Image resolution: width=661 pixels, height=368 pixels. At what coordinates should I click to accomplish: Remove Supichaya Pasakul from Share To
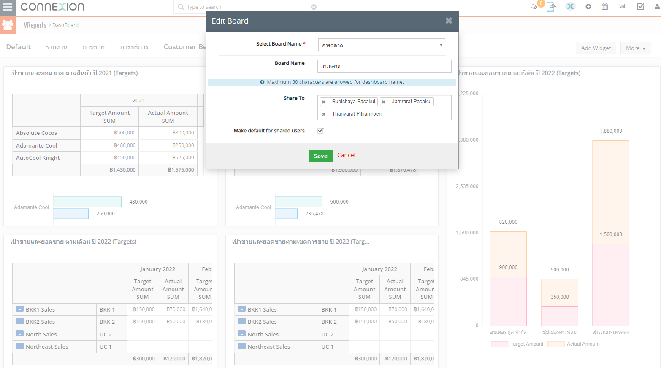[324, 102]
